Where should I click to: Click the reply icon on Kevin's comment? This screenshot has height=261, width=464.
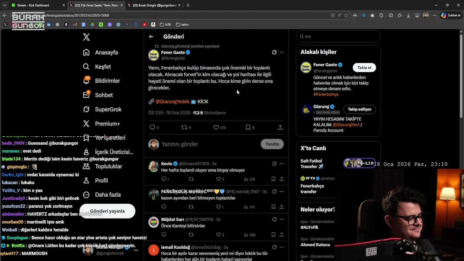(163, 179)
